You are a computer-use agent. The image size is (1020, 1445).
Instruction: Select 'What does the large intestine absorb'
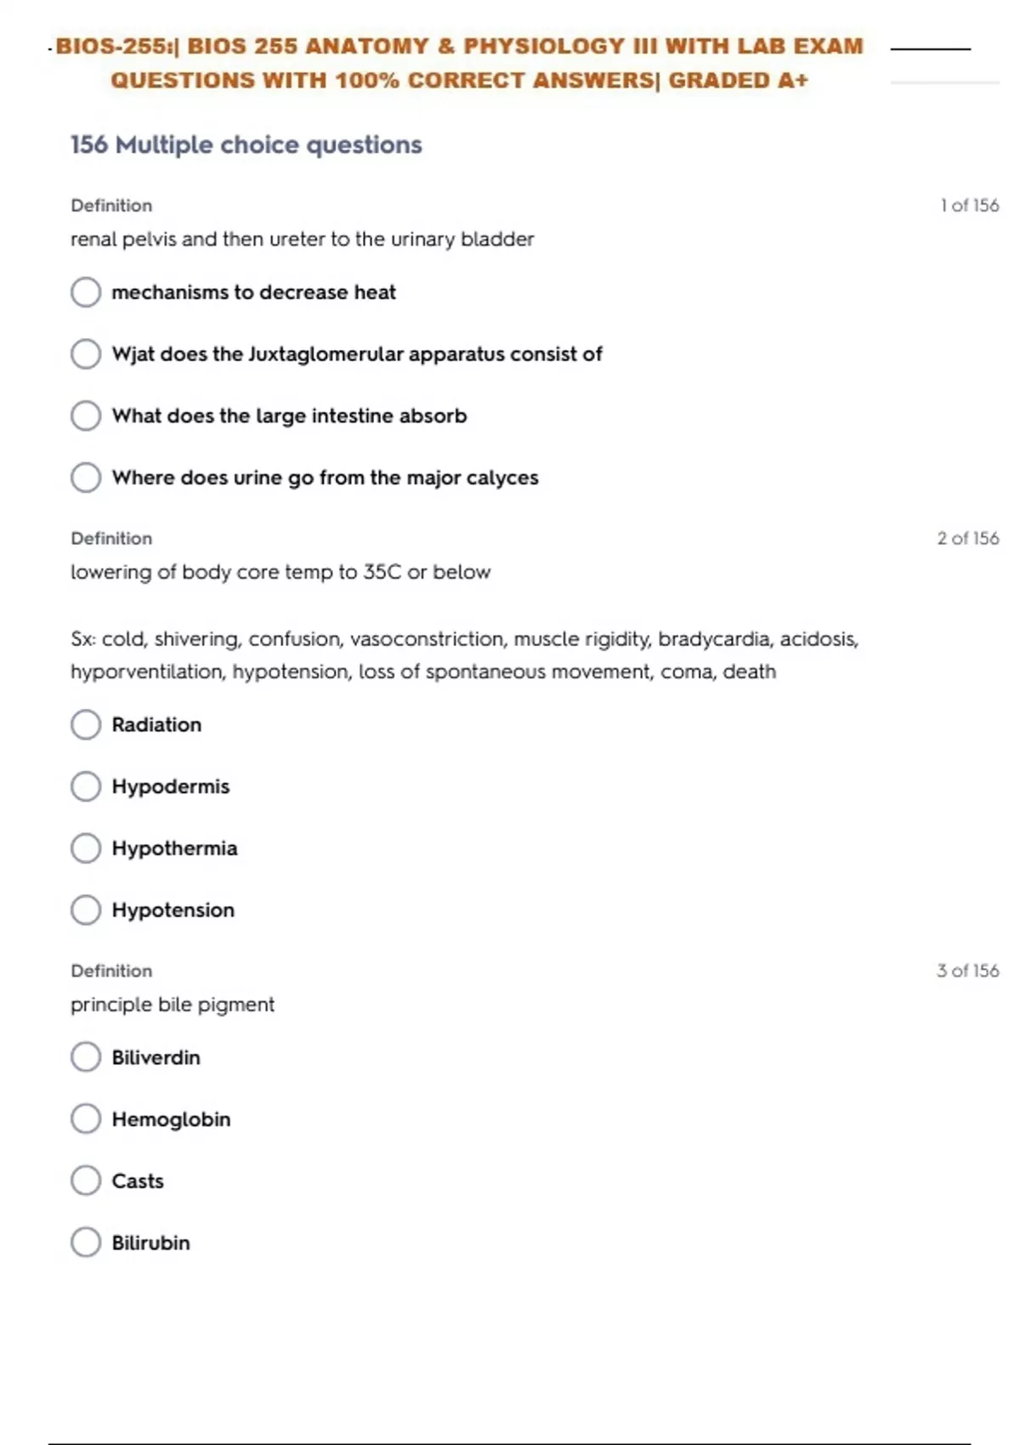coord(86,416)
